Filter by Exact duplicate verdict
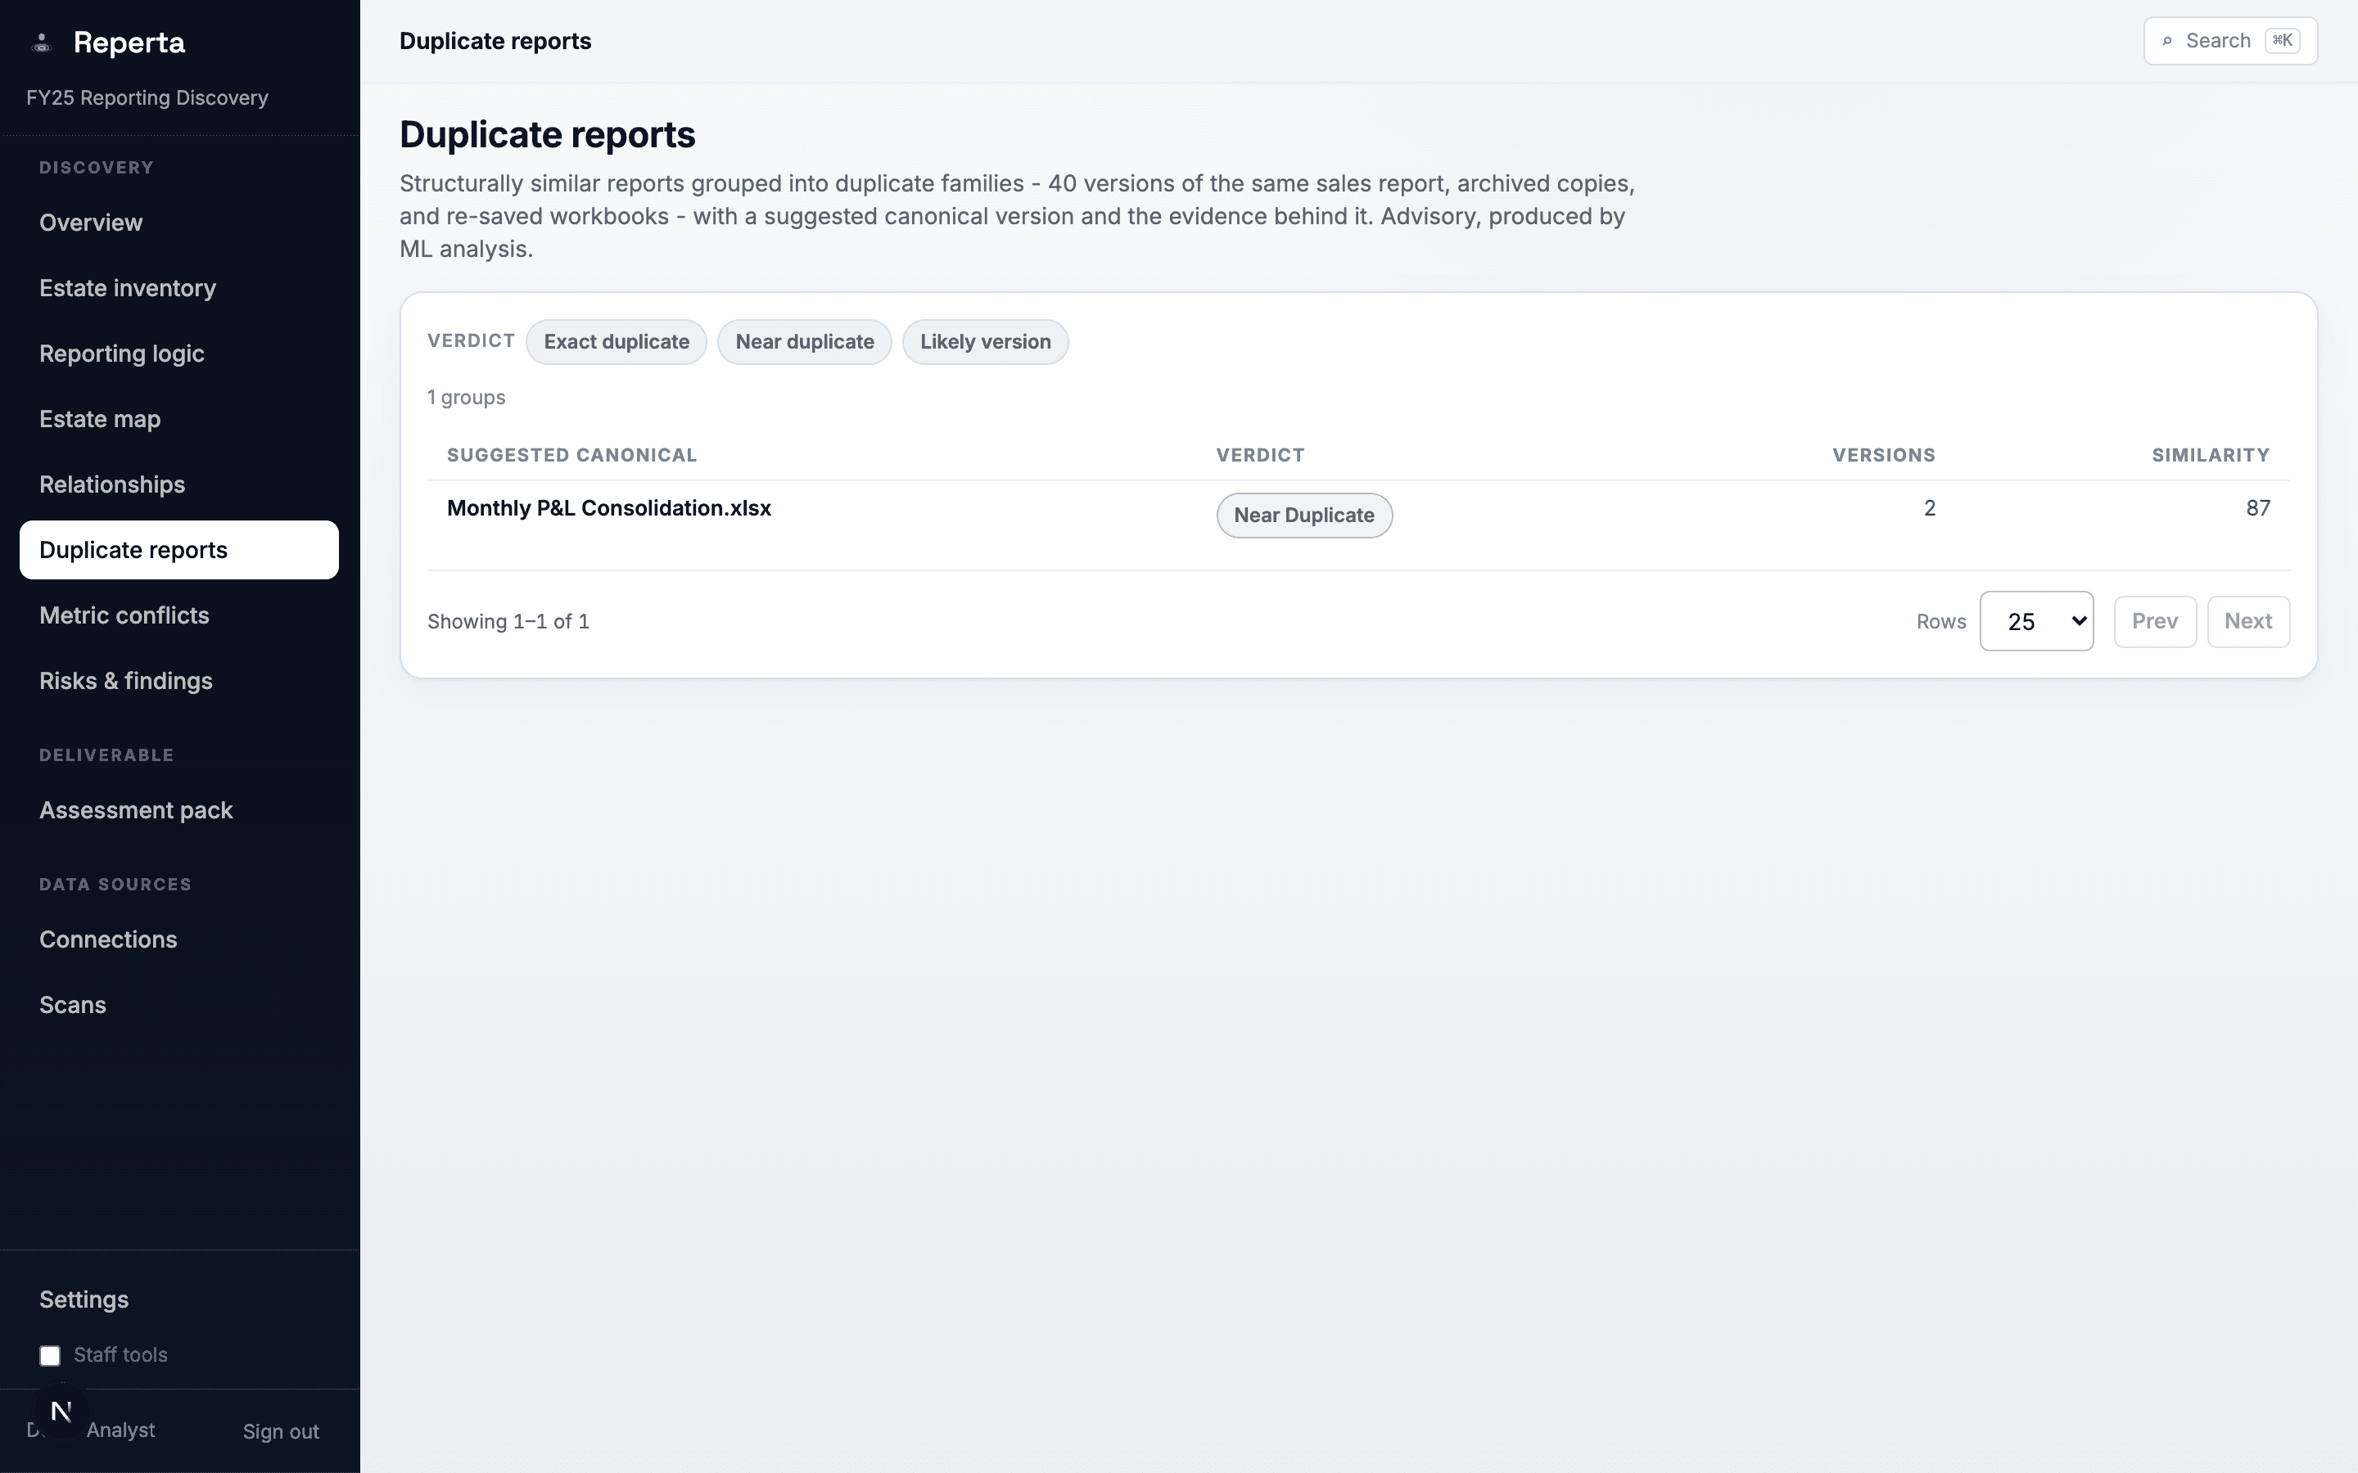 [616, 342]
